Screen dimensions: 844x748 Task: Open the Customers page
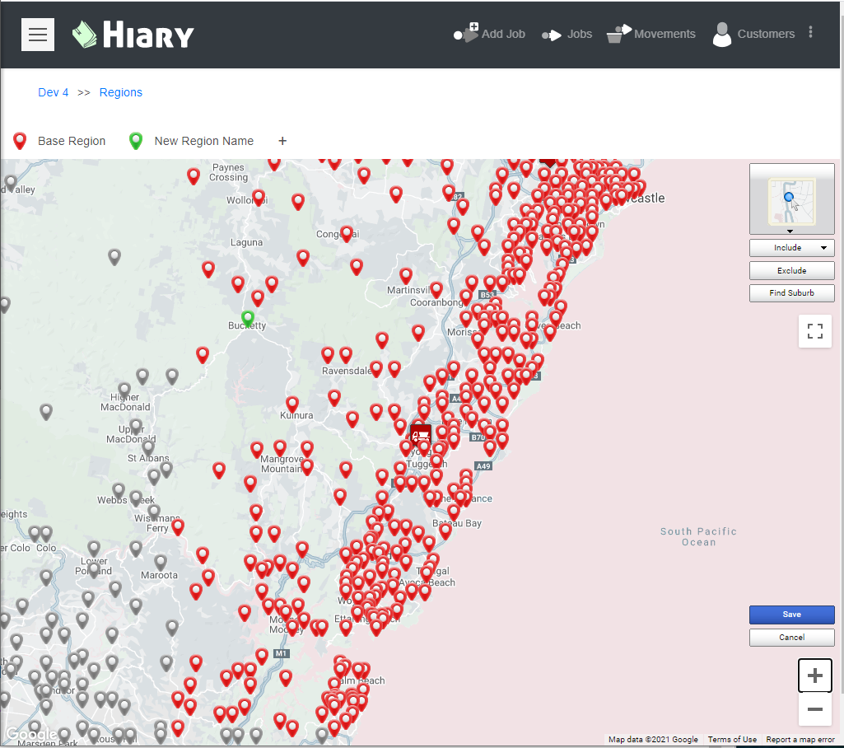click(753, 34)
